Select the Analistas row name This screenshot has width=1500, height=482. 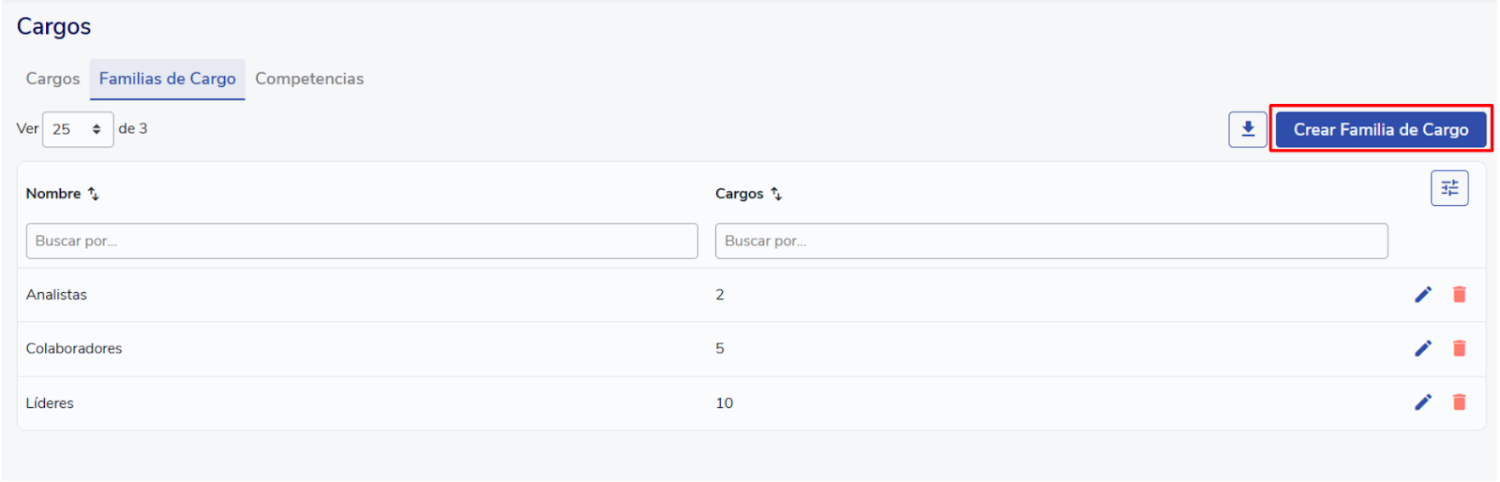pos(56,295)
